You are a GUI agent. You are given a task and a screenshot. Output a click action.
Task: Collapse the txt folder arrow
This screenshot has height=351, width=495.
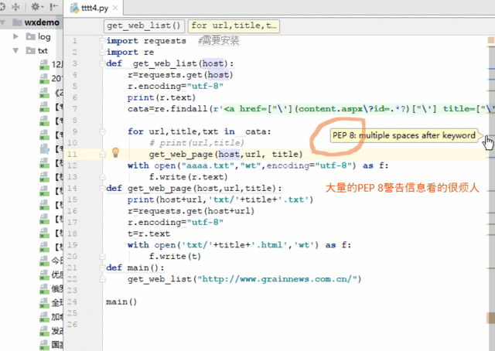pyautogui.click(x=15, y=50)
